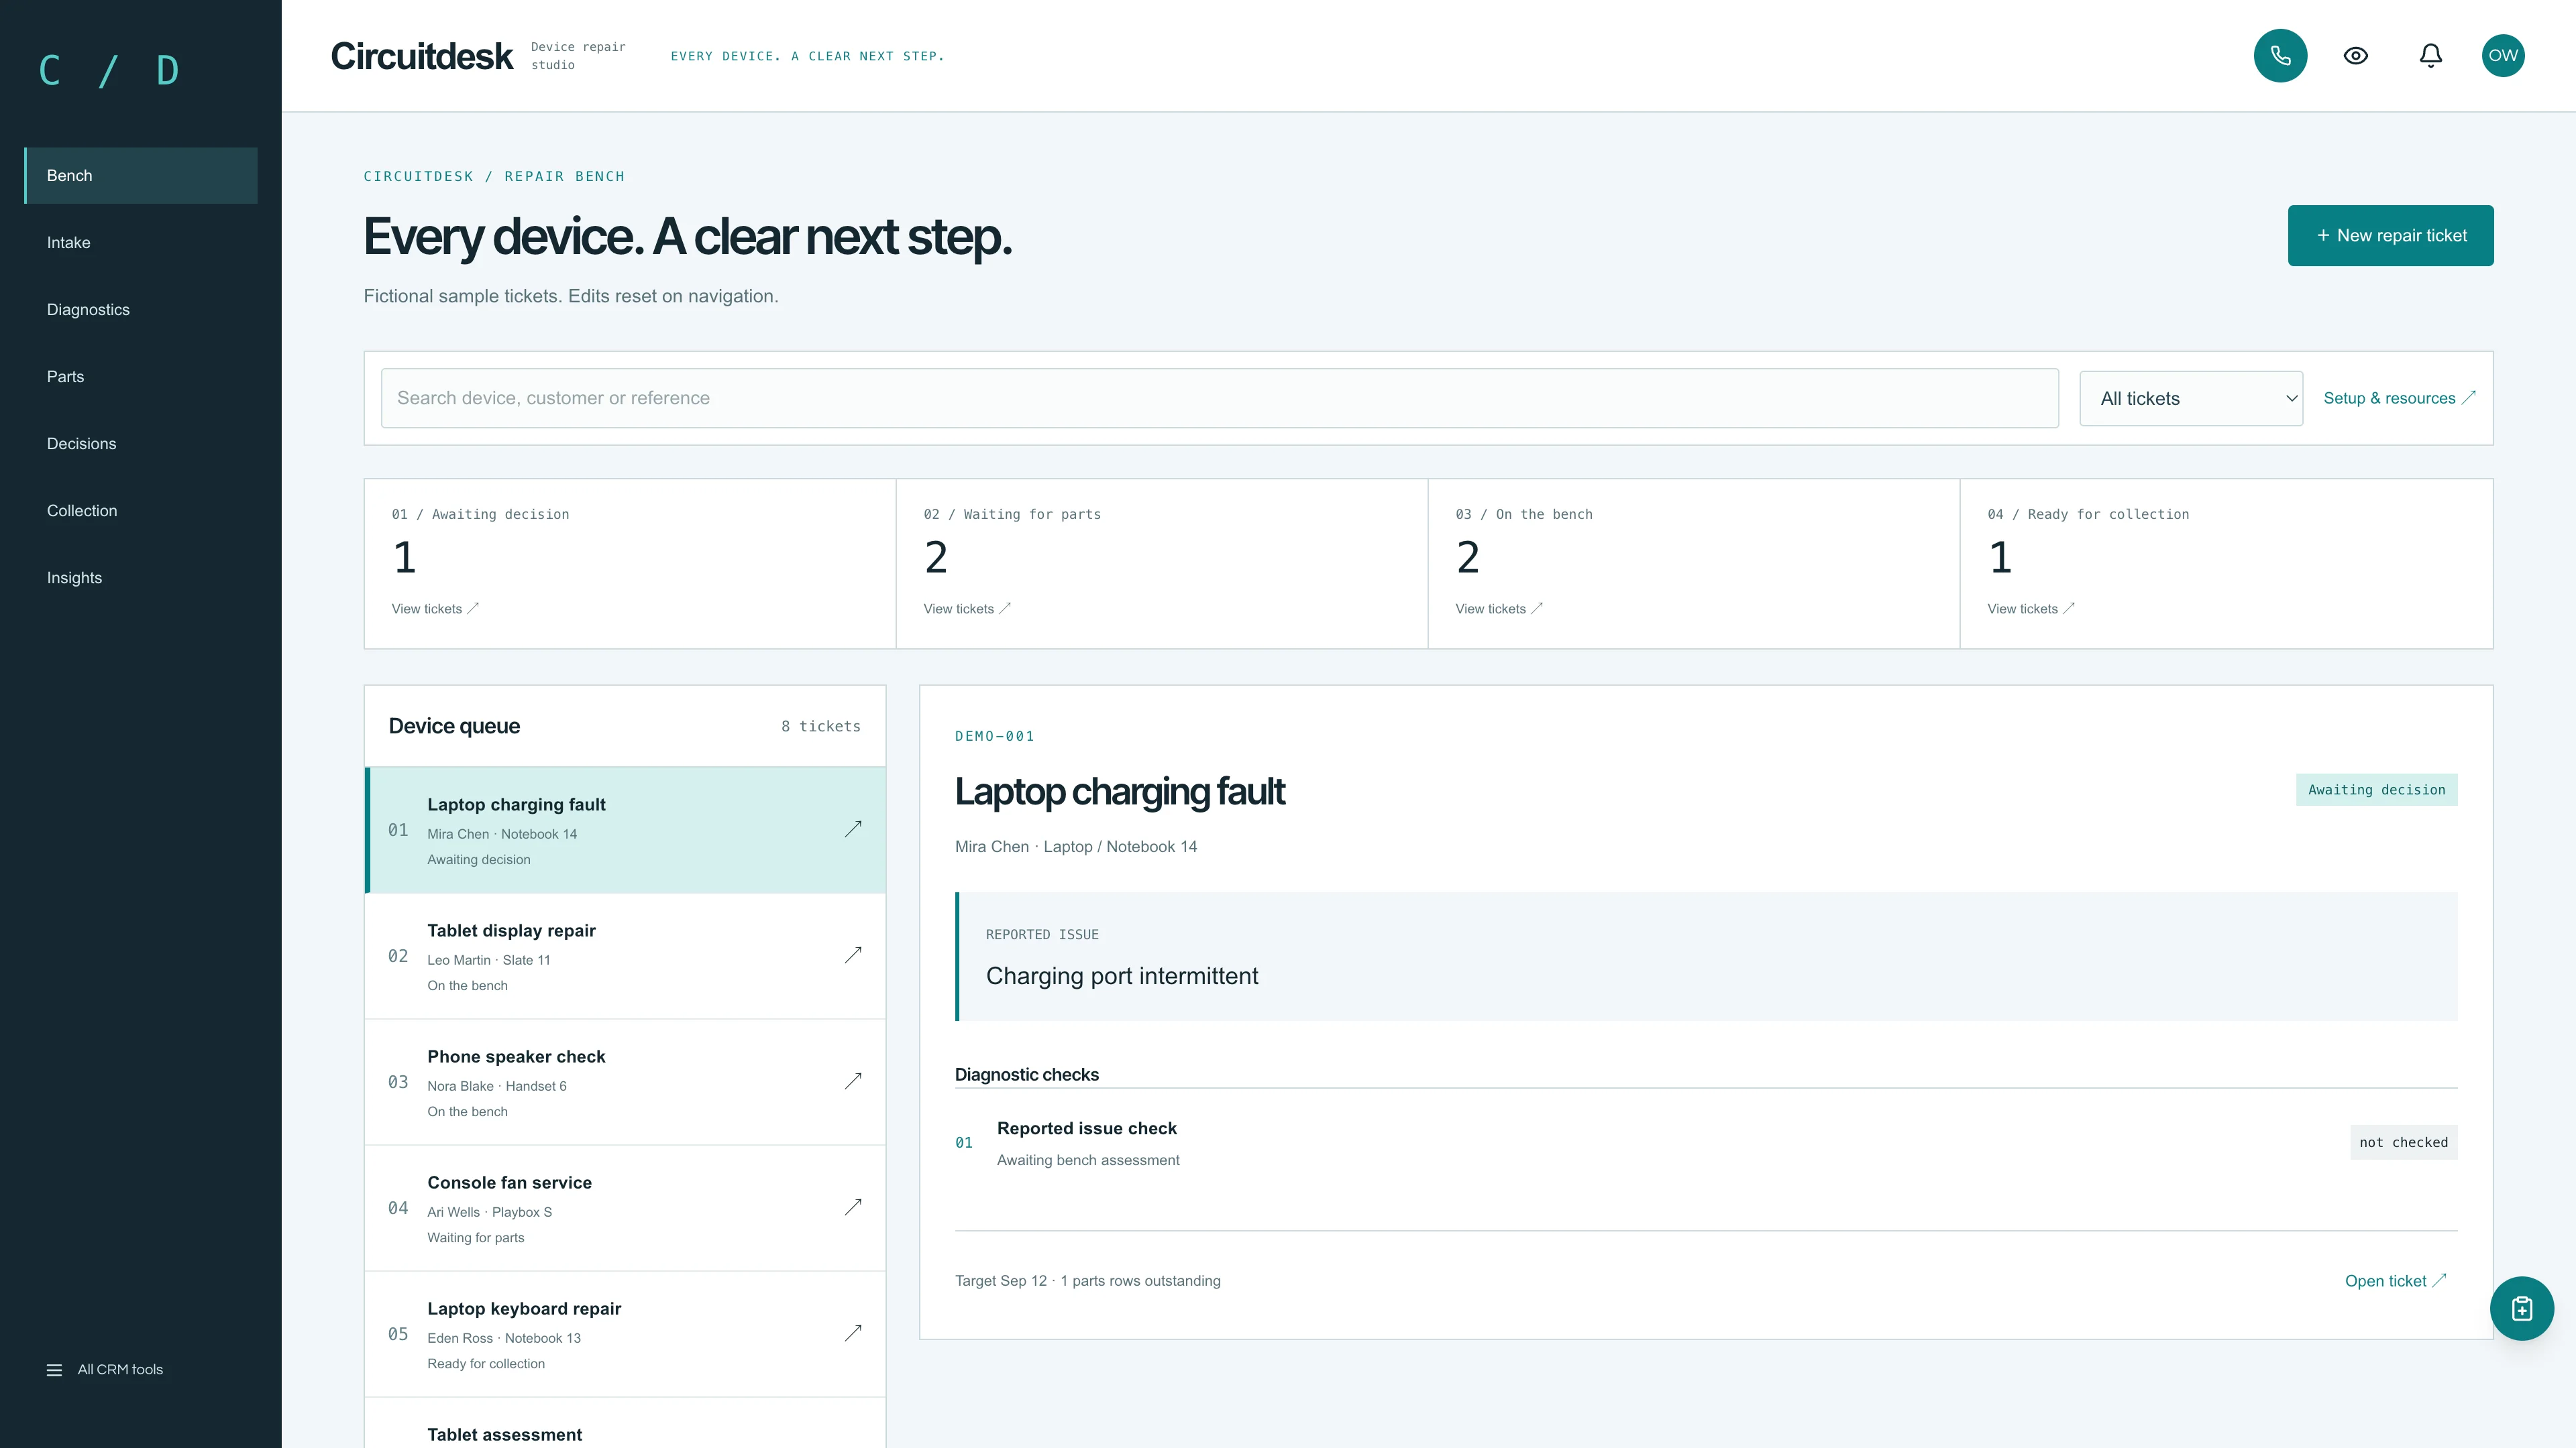This screenshot has width=2576, height=1448.
Task: Go to Intake in the sidebar
Action: [141, 243]
